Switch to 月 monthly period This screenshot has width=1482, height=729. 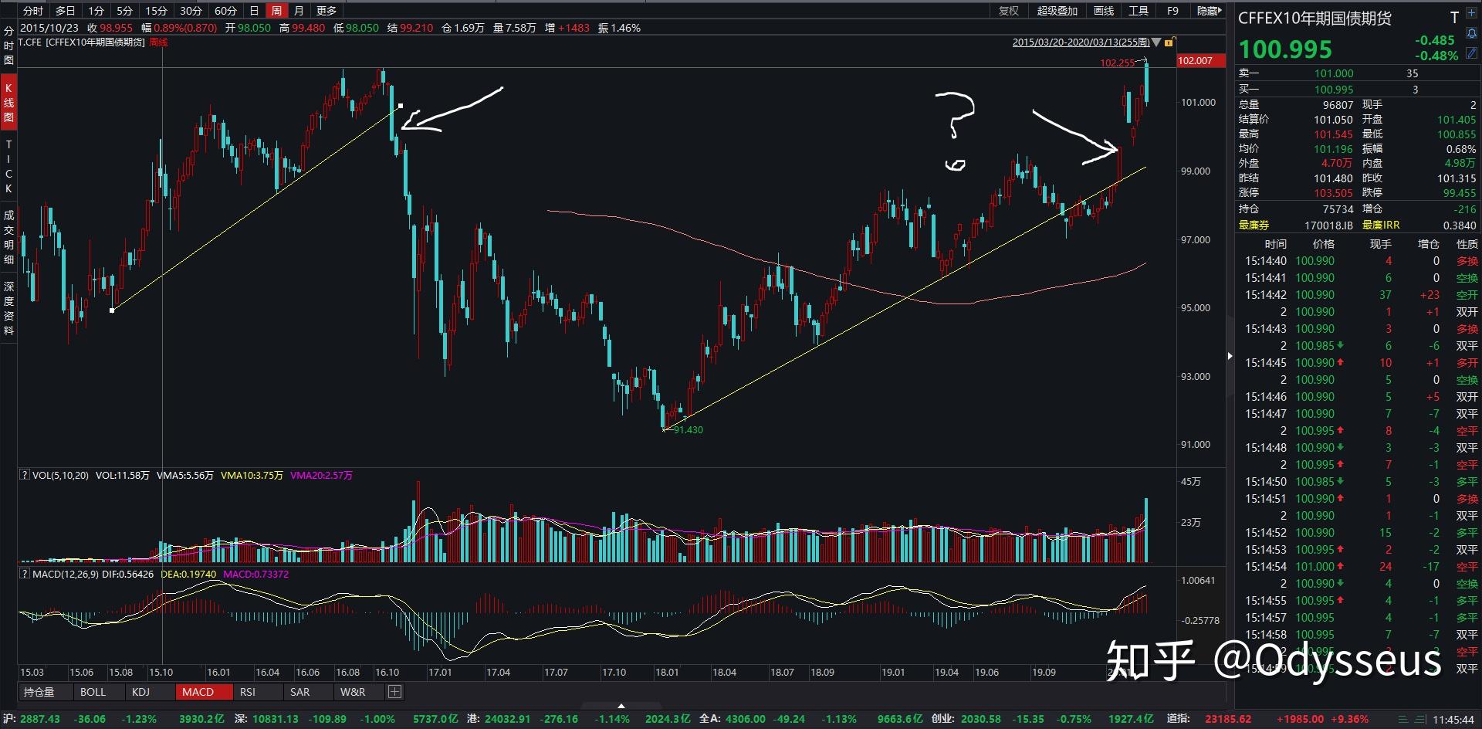click(x=299, y=11)
